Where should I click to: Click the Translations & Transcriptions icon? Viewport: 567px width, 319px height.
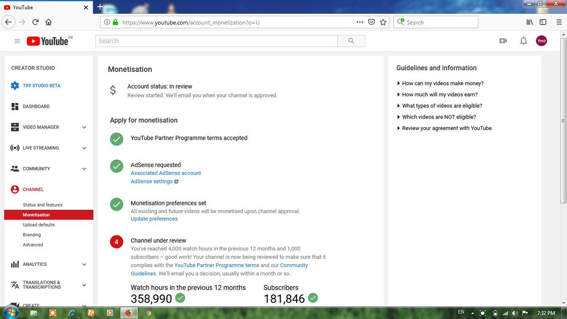tap(15, 285)
